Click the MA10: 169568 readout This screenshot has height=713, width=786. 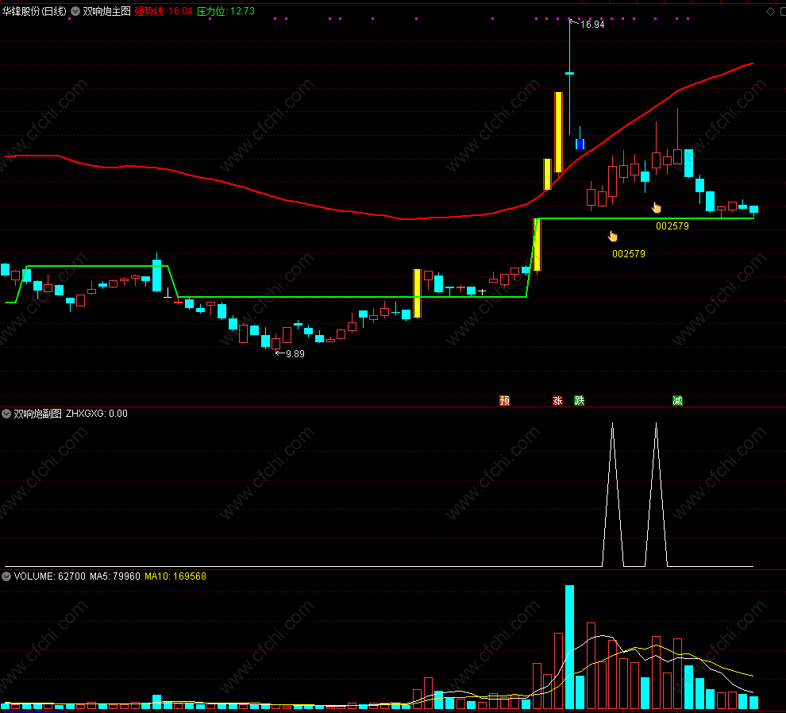point(175,576)
